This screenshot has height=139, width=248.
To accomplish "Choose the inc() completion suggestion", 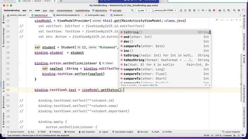I will coord(165,51).
